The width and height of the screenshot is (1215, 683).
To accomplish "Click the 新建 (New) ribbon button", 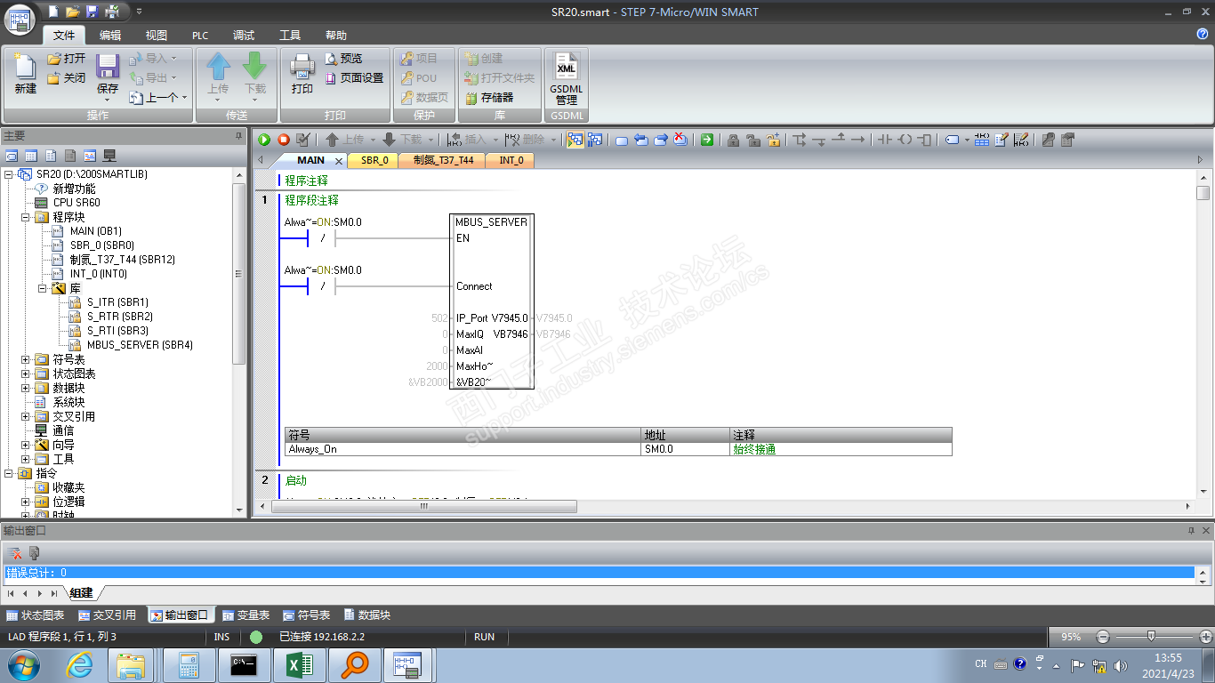I will 25,74.
